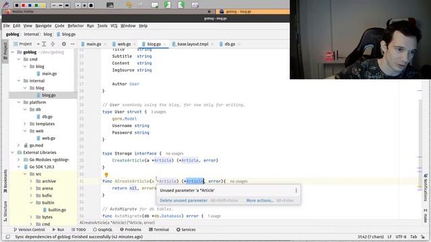Image resolution: width=431 pixels, height=242 pixels.
Task: Select the largest dot brush size
Action: 91,5
